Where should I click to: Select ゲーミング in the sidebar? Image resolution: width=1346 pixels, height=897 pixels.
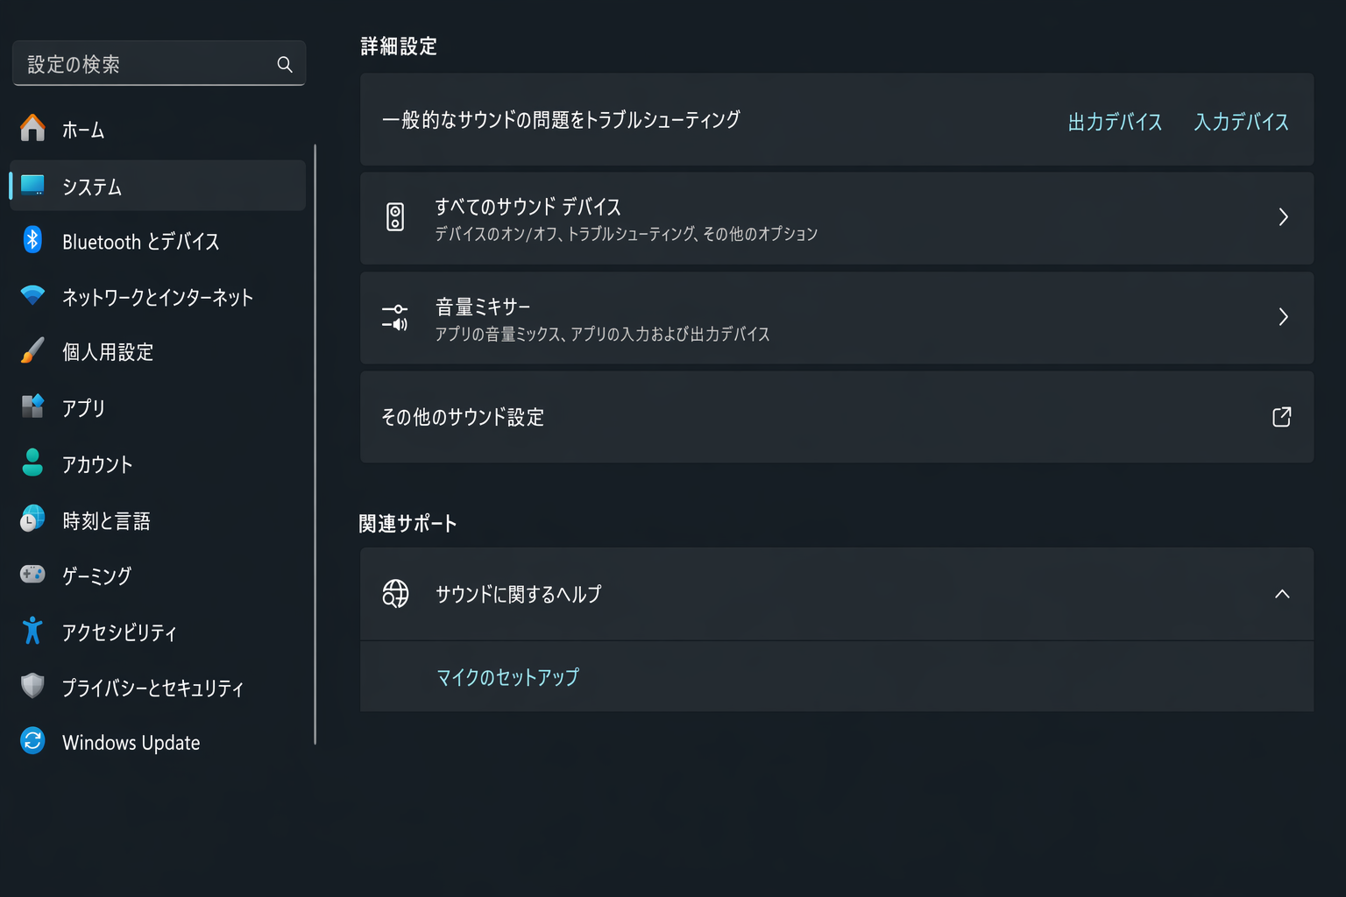coord(158,576)
